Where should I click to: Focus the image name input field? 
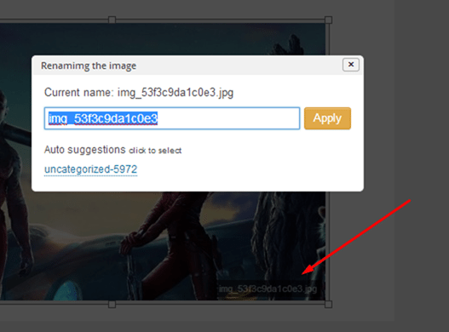(x=172, y=118)
